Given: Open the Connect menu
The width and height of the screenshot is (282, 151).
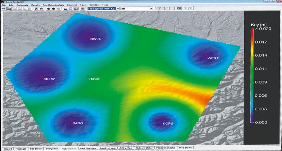Looking at the screenshot, I should click(x=72, y=5).
